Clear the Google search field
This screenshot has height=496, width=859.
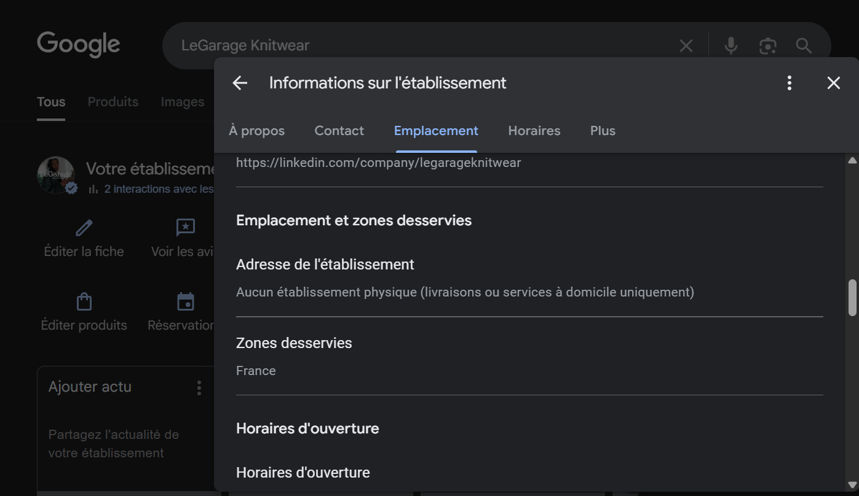(x=686, y=46)
